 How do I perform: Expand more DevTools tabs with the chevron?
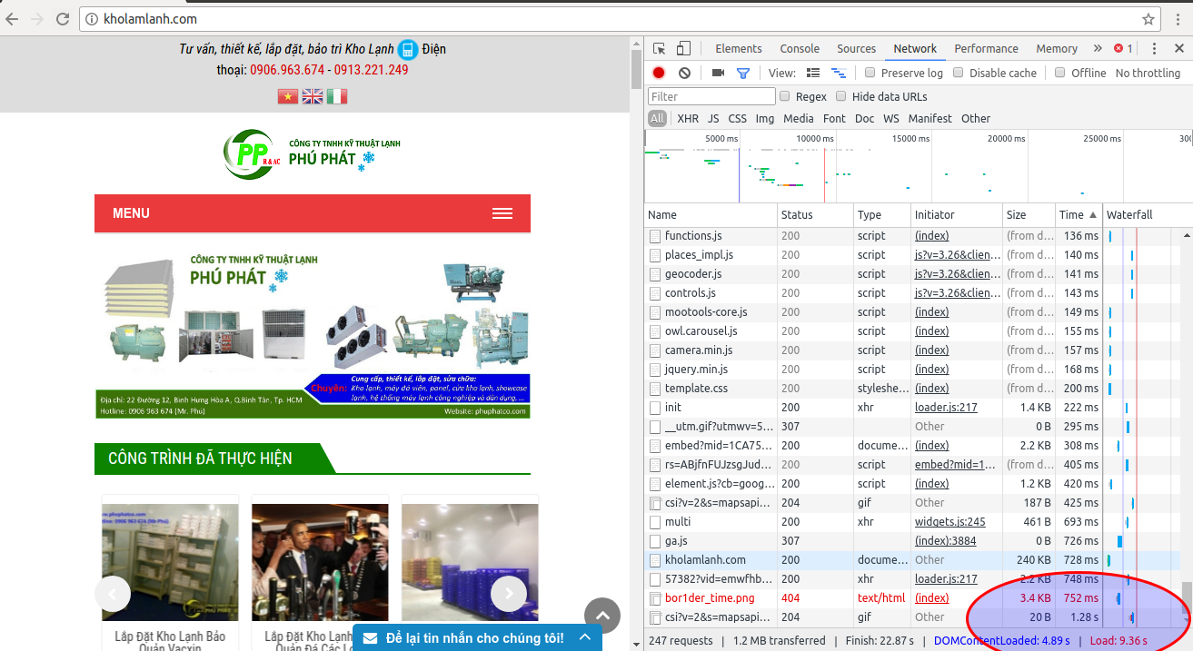[1098, 49]
